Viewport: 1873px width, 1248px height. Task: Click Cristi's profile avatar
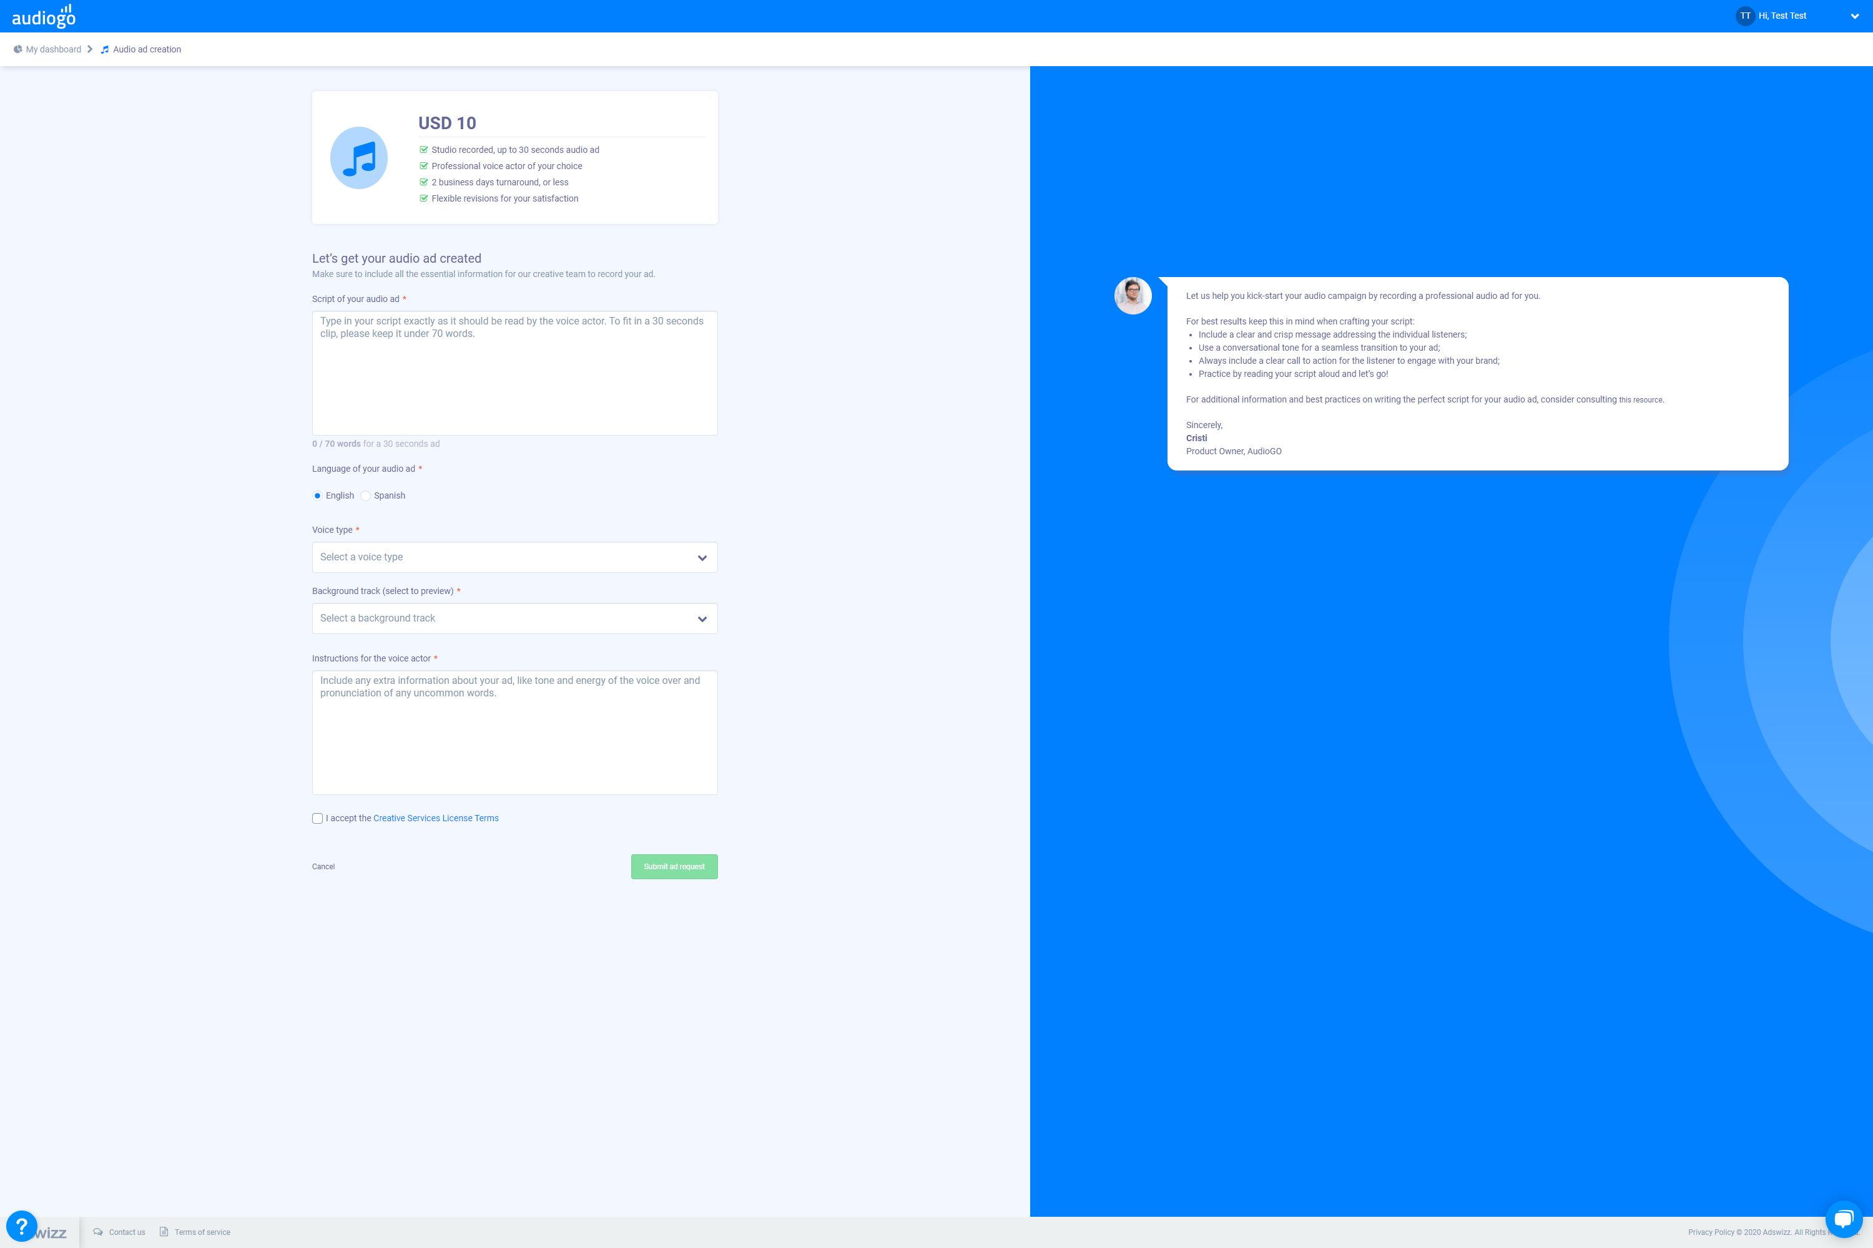coord(1133,295)
